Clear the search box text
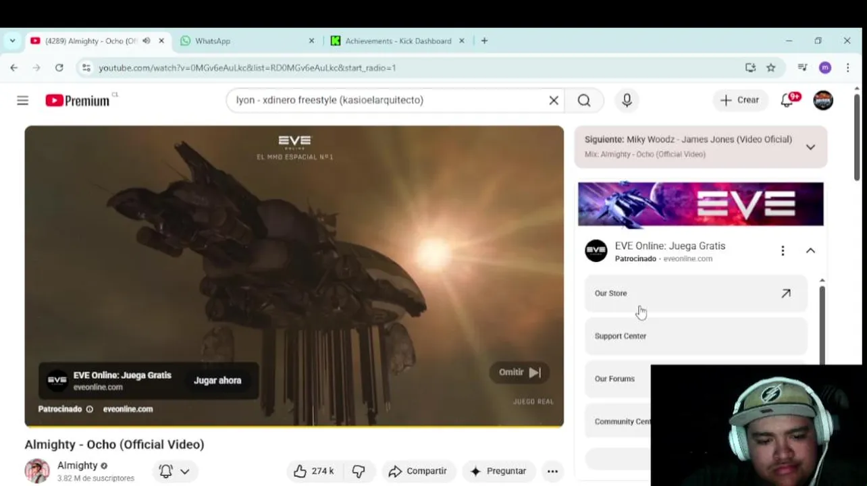Image resolution: width=867 pixels, height=486 pixels. coord(554,101)
